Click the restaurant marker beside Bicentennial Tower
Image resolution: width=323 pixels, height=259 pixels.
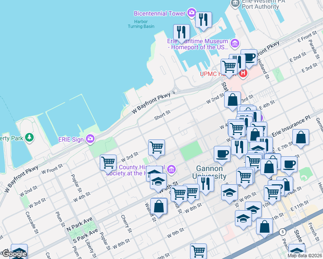tap(203, 20)
